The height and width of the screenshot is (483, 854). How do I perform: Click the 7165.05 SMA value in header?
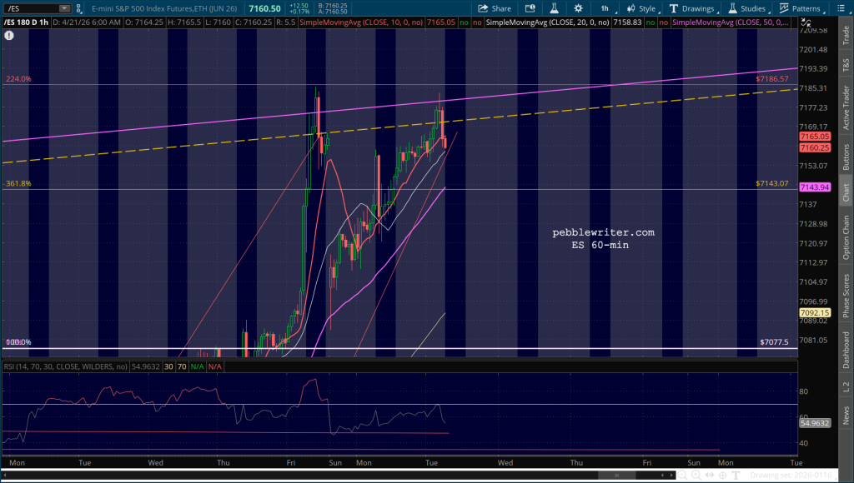[441, 22]
